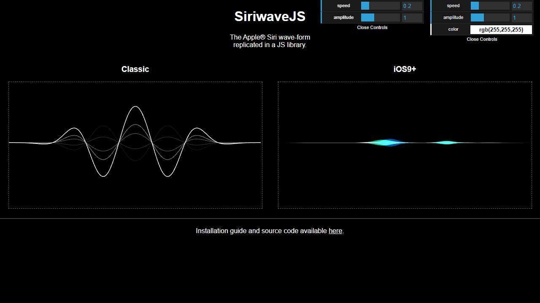Click the iOS9 panel speed value field
This screenshot has height=303, width=540.
(522, 6)
